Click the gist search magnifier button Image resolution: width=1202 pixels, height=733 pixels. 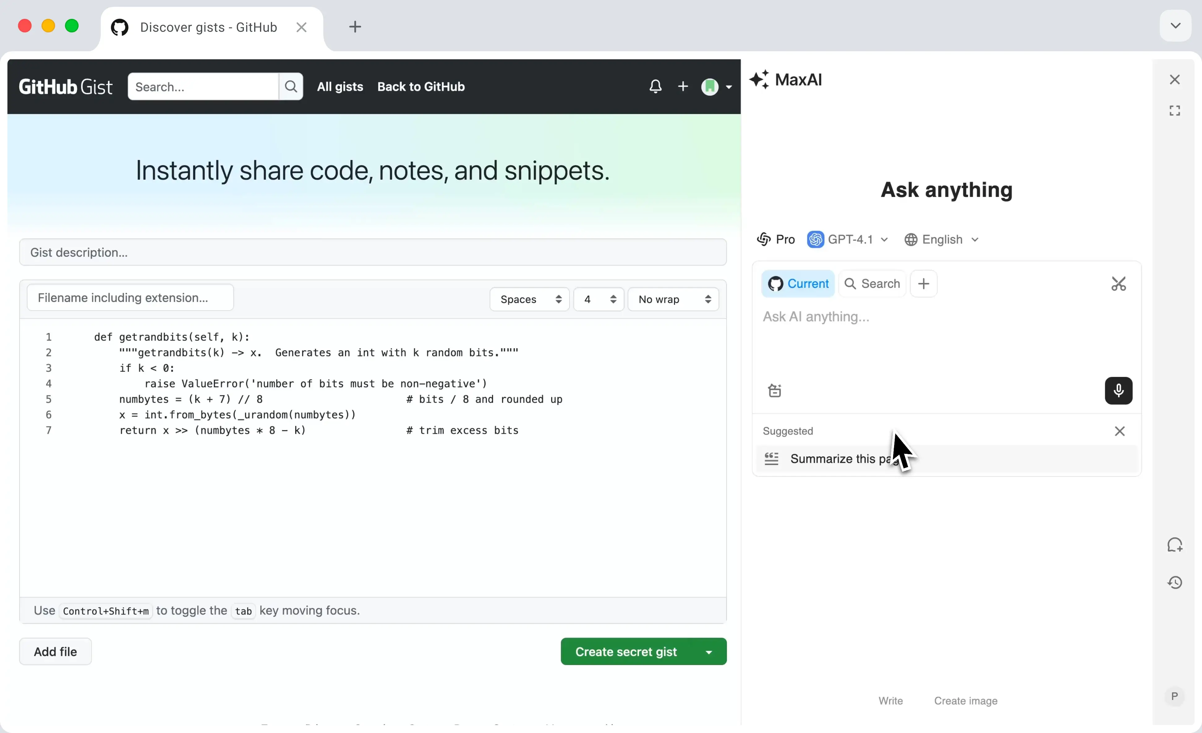[291, 87]
